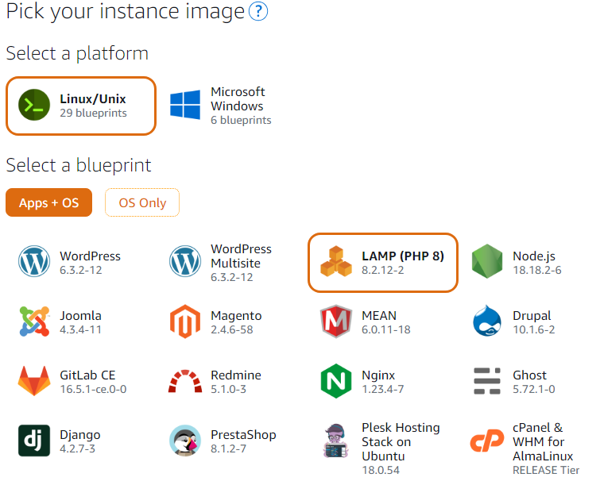Click cPanel & WHM for AlmaLinux name

tap(543, 442)
